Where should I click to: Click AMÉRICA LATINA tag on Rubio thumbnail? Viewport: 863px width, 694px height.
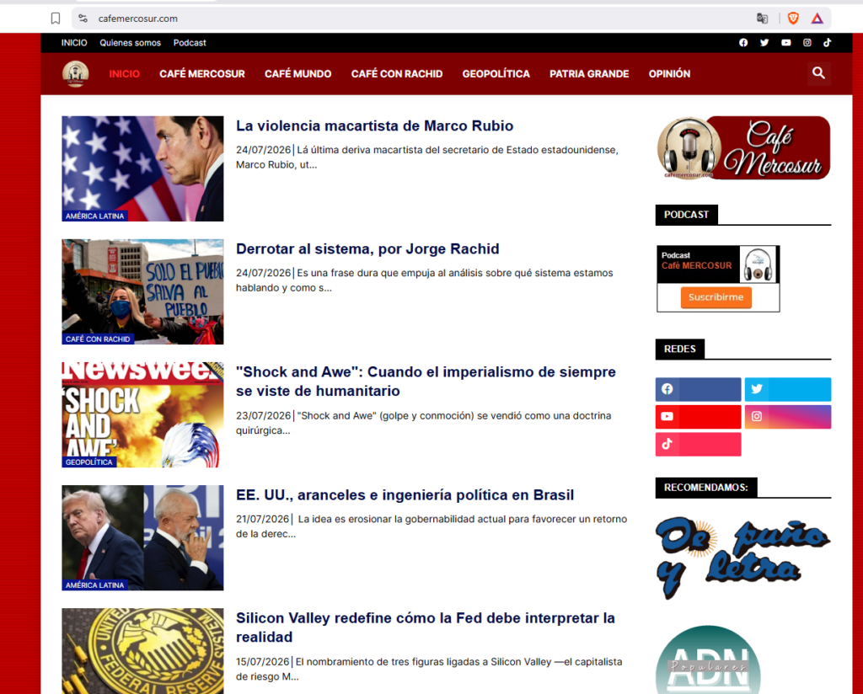(94, 216)
